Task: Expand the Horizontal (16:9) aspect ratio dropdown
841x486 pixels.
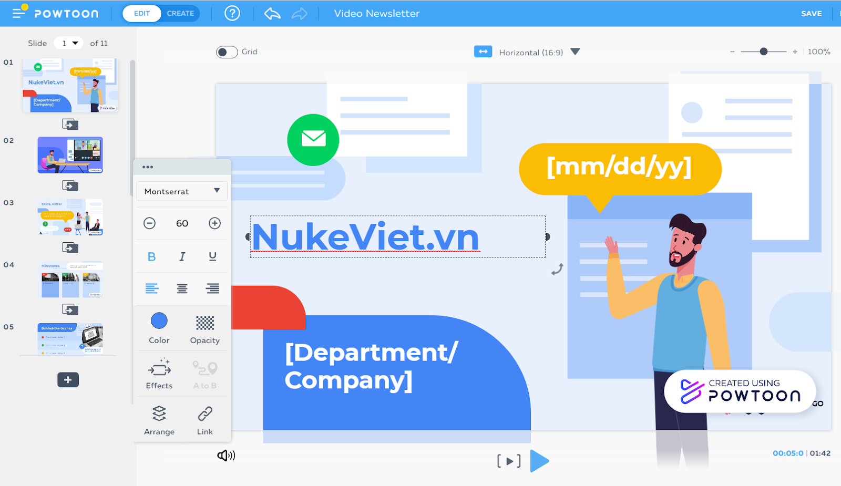Action: (575, 51)
